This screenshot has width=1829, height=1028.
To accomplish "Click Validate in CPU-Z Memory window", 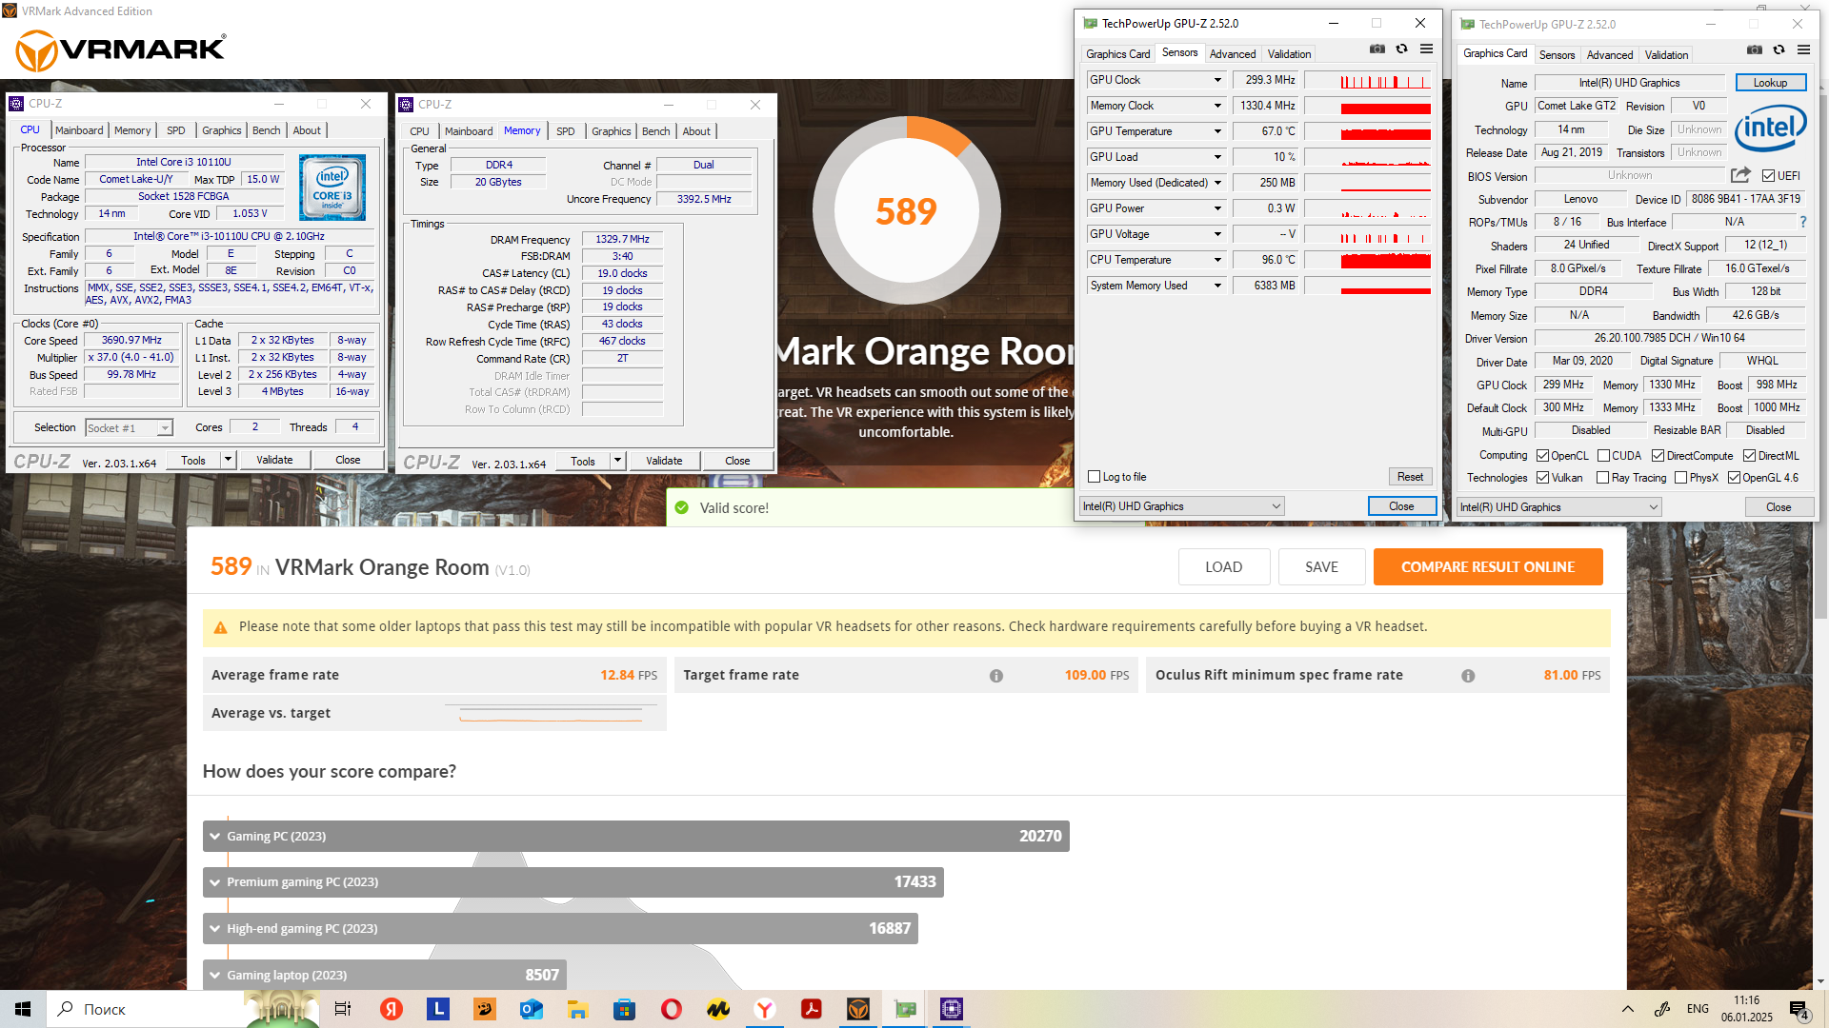I will (664, 461).
